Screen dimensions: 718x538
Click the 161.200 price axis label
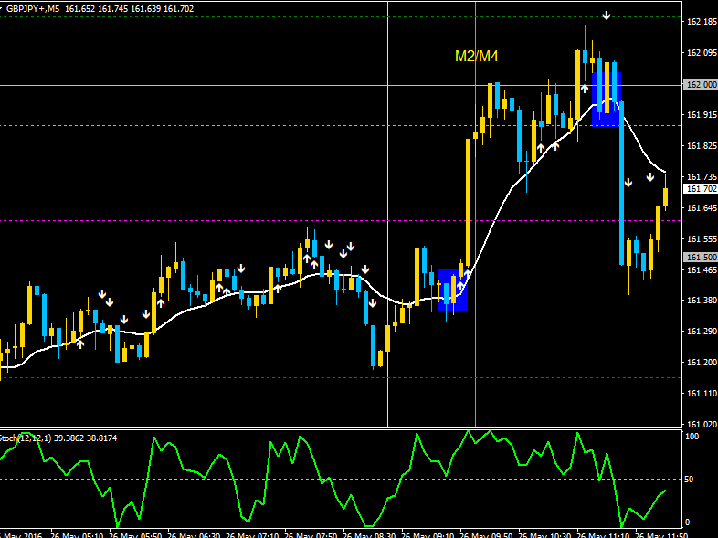point(702,363)
